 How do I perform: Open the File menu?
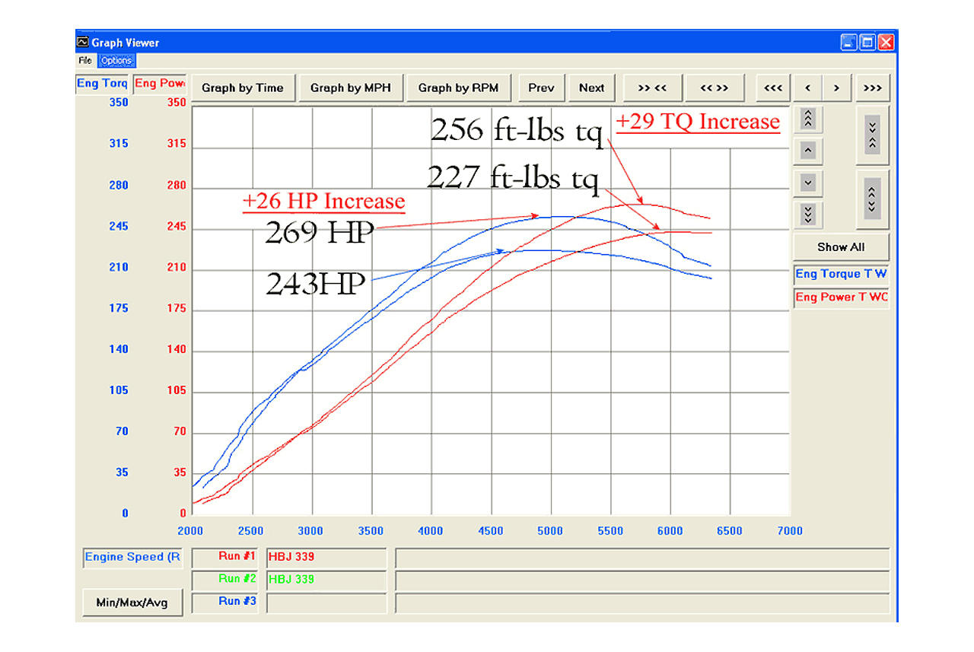pyautogui.click(x=84, y=60)
